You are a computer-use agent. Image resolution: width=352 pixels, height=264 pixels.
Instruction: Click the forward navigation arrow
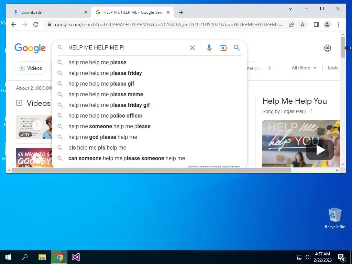[x=25, y=24]
